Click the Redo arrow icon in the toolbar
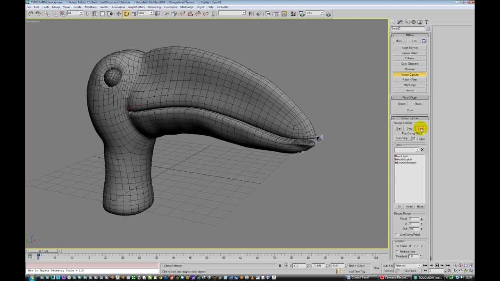The image size is (500, 281). pos(38,14)
